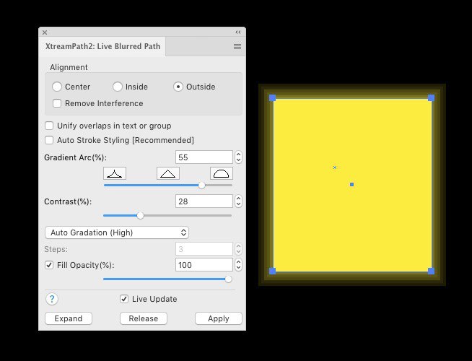Click the Contrast stepper arrows
Screen dimensions: 472x361
238,201
